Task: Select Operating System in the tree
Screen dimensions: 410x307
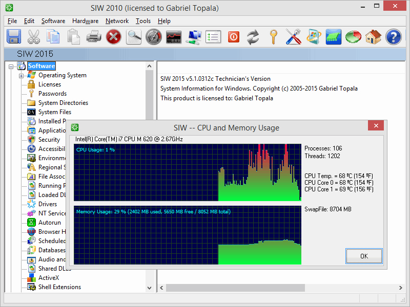Action: tap(62, 75)
